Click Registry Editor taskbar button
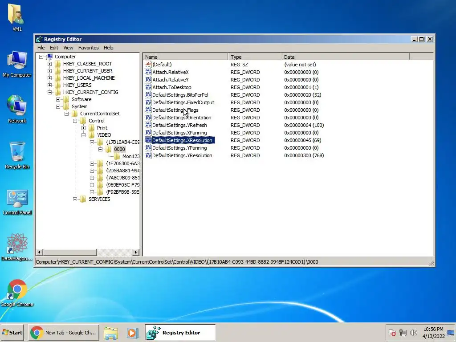This screenshot has width=456, height=342. tap(180, 332)
